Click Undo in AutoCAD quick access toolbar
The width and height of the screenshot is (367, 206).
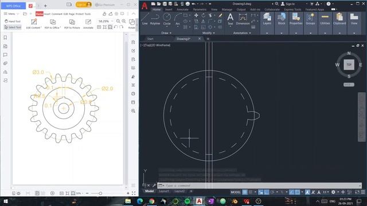pos(193,4)
